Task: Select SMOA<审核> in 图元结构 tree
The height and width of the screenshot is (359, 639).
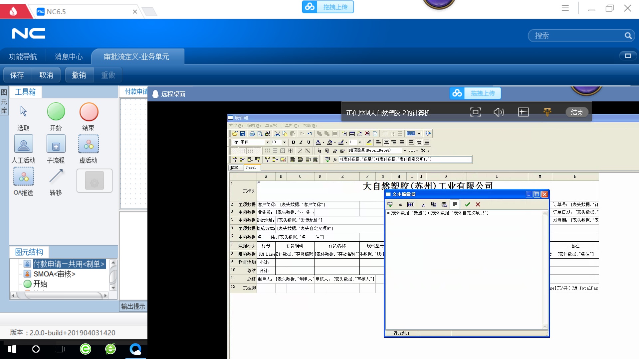Action: tap(54, 274)
